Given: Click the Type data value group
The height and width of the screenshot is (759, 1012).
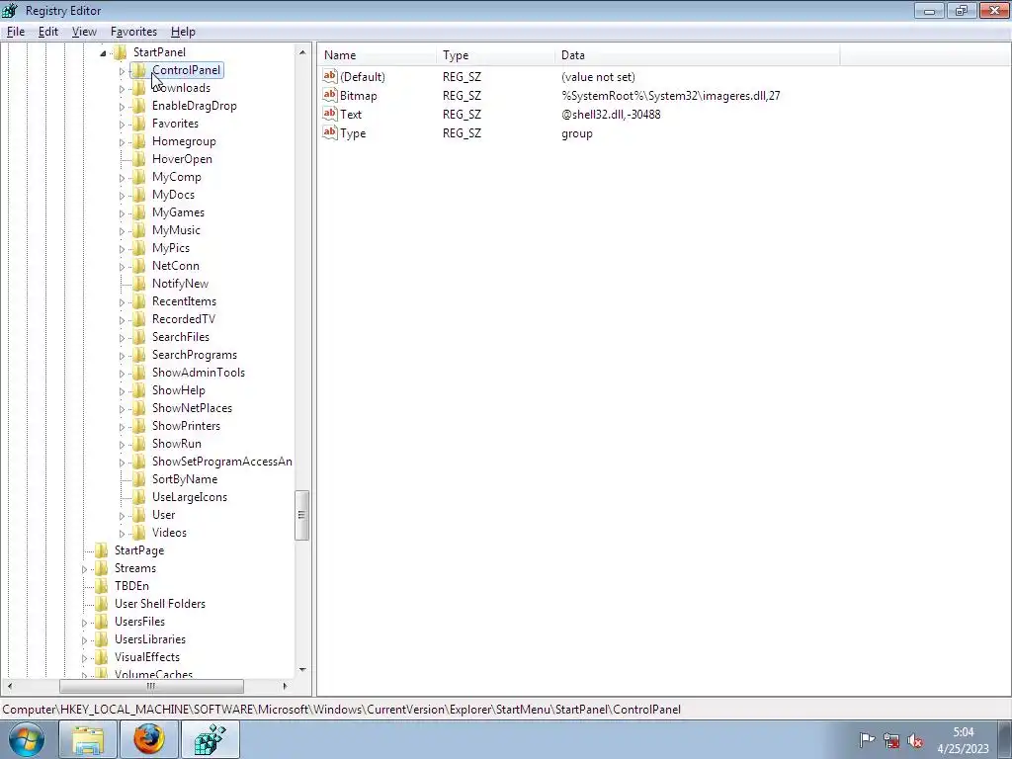Looking at the screenshot, I should pyautogui.click(x=577, y=133).
